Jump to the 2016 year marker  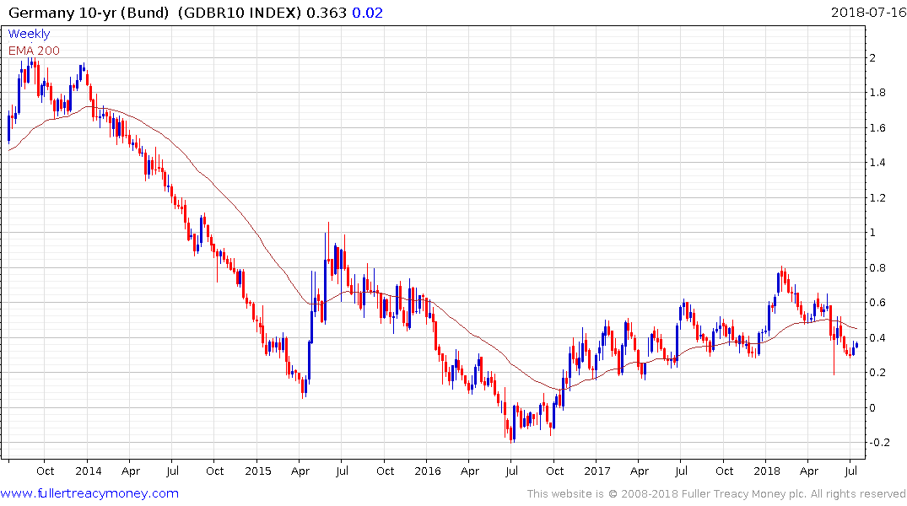[428, 471]
